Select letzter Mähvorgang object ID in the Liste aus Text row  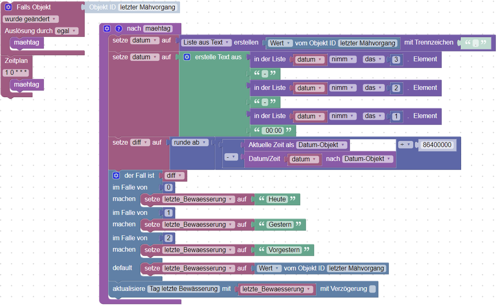click(368, 43)
